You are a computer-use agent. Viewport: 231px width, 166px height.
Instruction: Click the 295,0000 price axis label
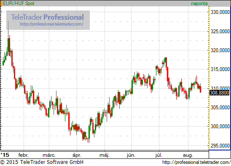[x=220, y=146]
